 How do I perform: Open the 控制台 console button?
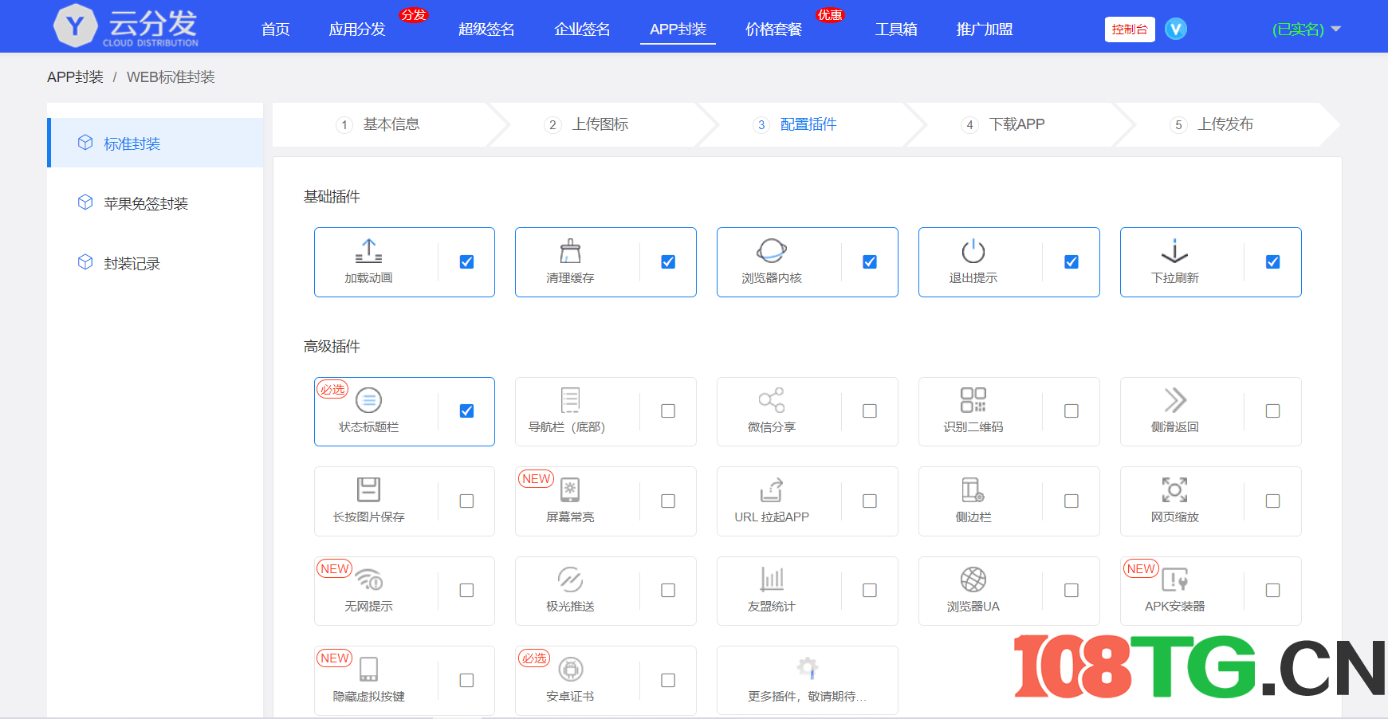1130,29
